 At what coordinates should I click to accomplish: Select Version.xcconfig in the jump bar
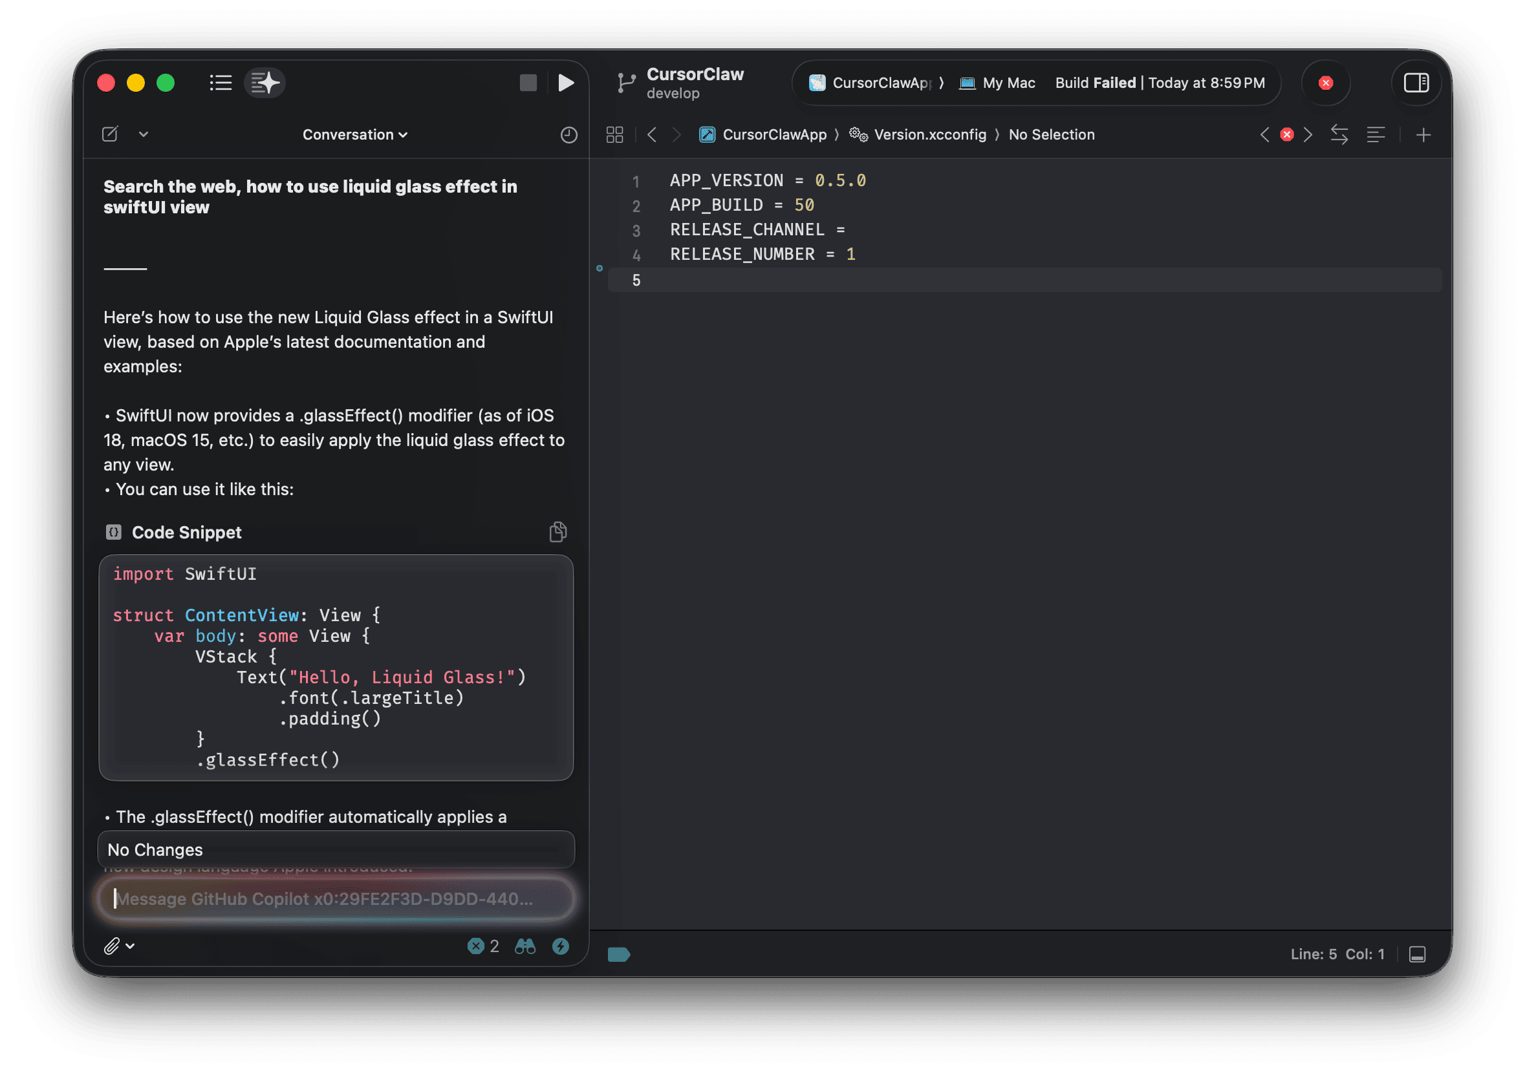click(x=929, y=135)
